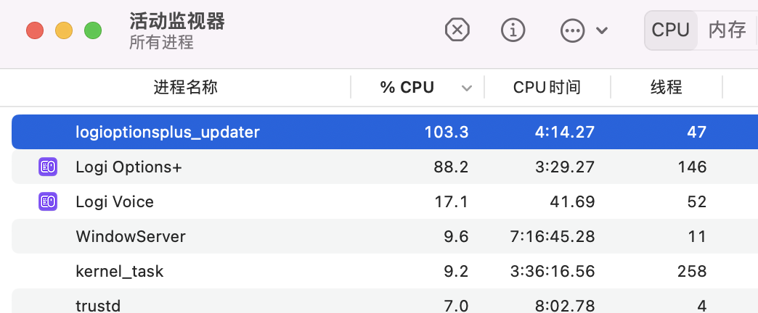Click the green fullscreen window button

tap(93, 30)
